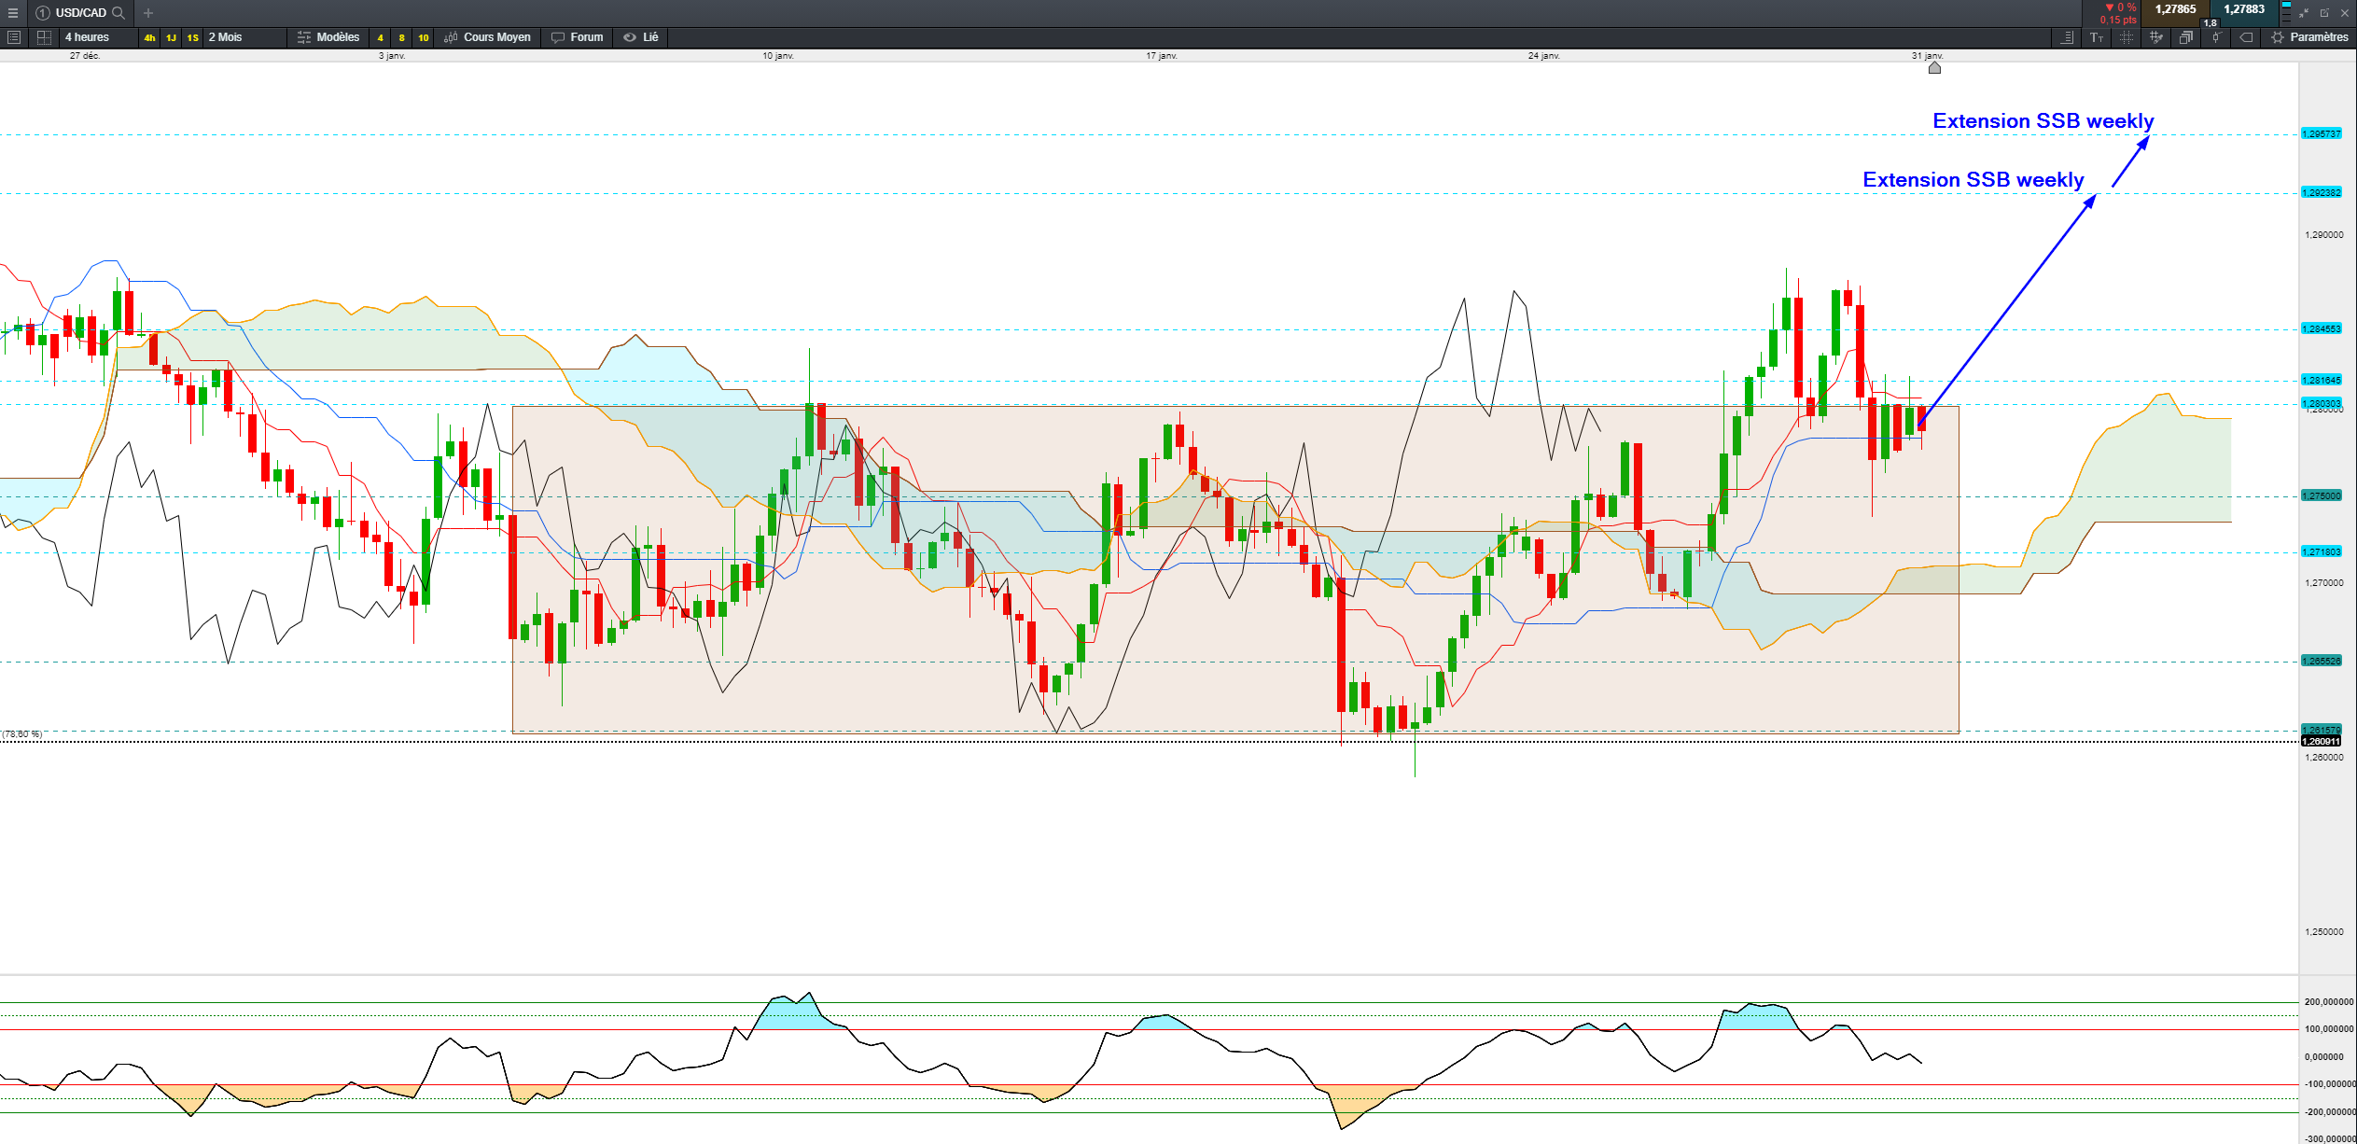Select the grid color eyedropper tool
Image resolution: width=2357 pixels, height=1144 pixels.
(2155, 37)
